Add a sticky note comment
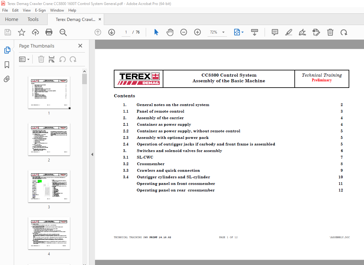The image size is (364, 265). coord(275,32)
